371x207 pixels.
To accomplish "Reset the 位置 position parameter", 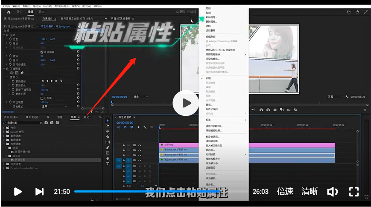I will 78,39.
